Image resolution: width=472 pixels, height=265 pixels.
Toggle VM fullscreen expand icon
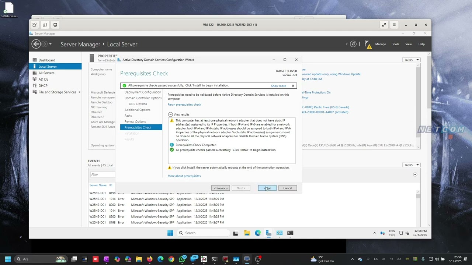click(x=384, y=25)
